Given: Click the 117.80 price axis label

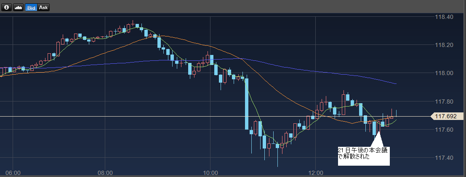Looking at the screenshot, I should click(x=444, y=102).
